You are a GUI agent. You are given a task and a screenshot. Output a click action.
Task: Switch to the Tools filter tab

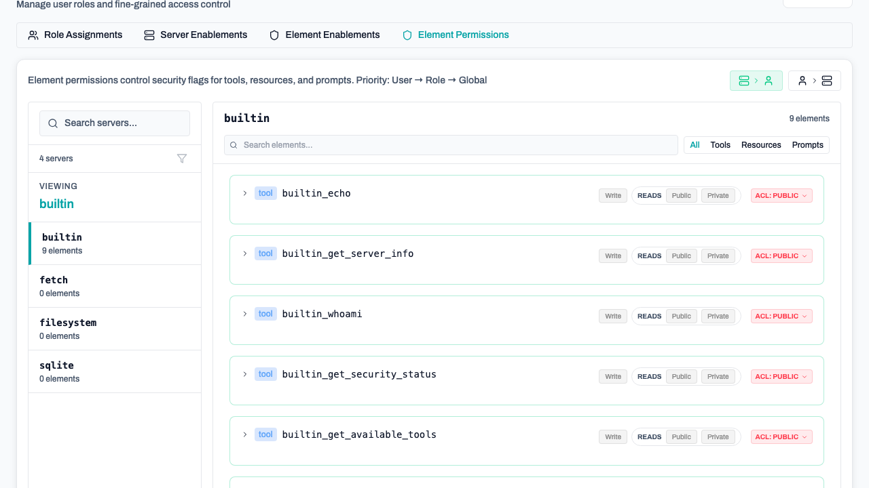(720, 144)
